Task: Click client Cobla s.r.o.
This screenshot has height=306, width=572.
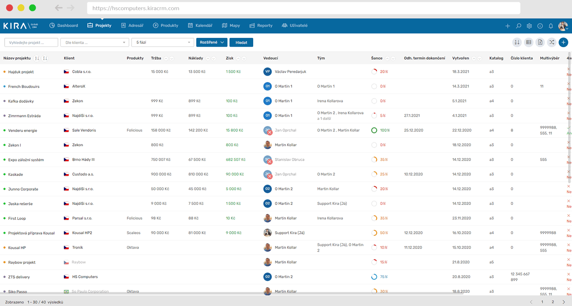Action: [82, 72]
